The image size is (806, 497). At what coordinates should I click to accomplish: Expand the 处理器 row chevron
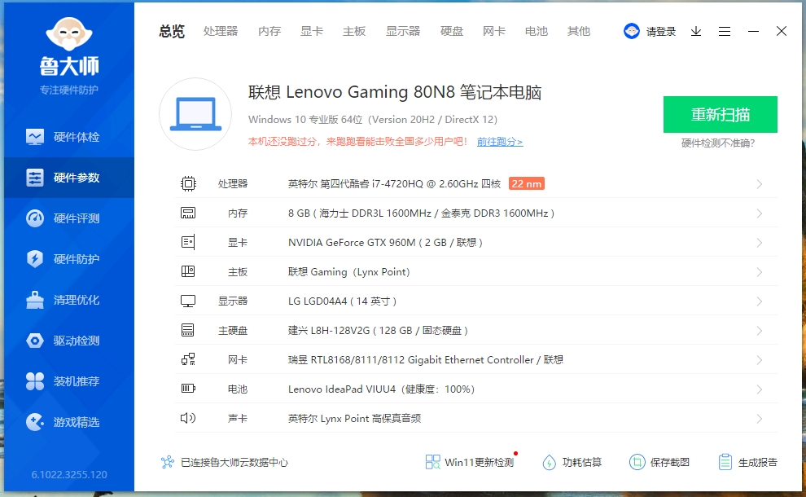coord(760,184)
